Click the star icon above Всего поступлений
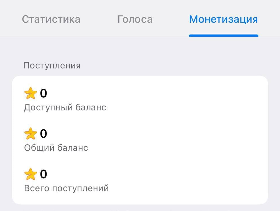This screenshot has height=211, width=280. (30, 174)
